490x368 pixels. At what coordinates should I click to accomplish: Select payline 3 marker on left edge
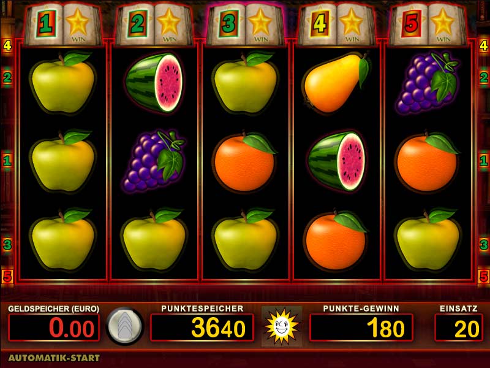click(x=7, y=244)
